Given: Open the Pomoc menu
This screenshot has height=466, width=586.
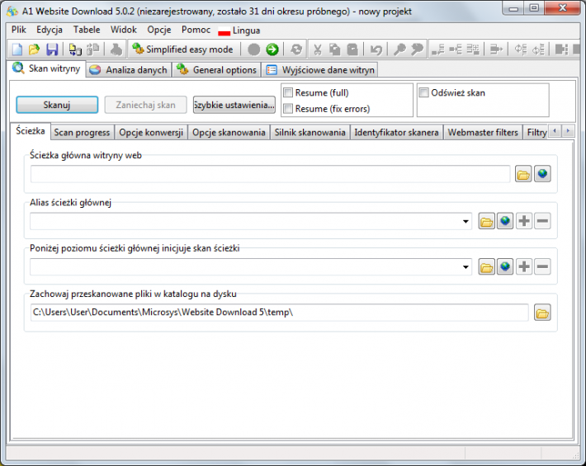Looking at the screenshot, I should point(196,30).
